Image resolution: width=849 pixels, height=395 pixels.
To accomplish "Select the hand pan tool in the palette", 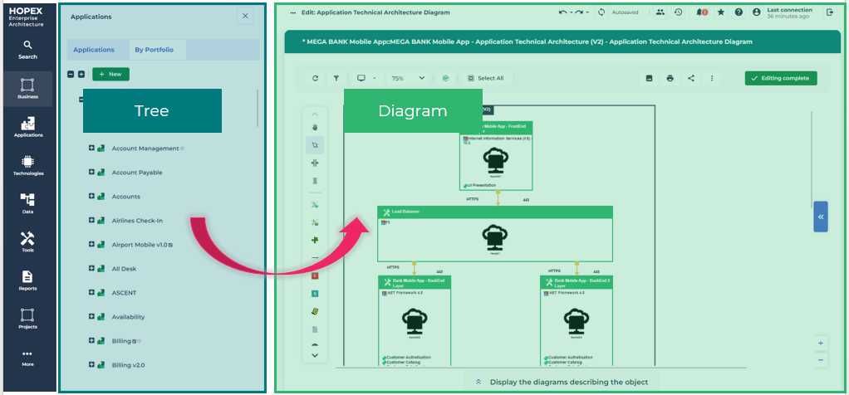I will click(x=315, y=127).
